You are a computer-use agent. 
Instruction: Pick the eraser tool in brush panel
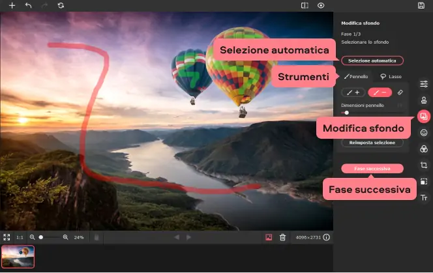(400, 93)
